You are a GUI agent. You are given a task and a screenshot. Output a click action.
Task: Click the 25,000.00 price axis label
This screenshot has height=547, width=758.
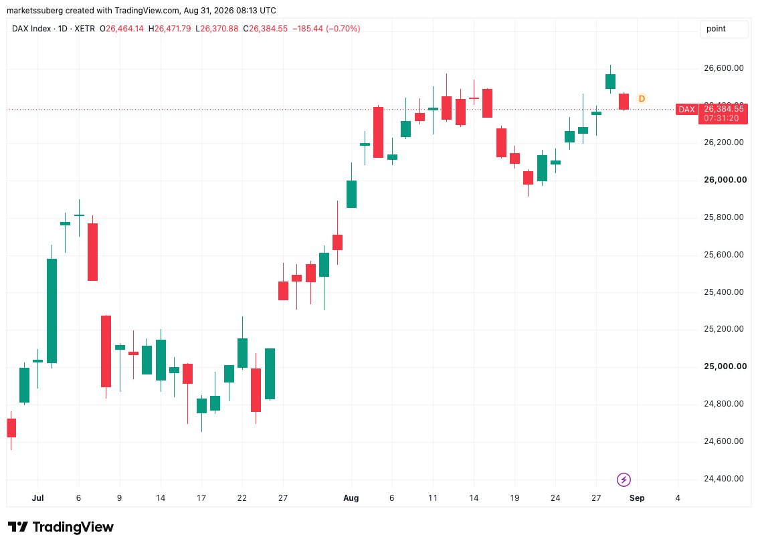pyautogui.click(x=725, y=366)
